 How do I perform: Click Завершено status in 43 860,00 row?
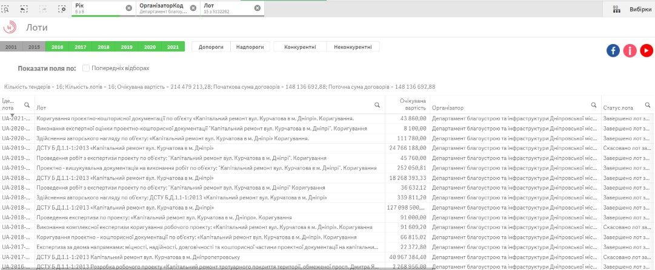(627, 119)
